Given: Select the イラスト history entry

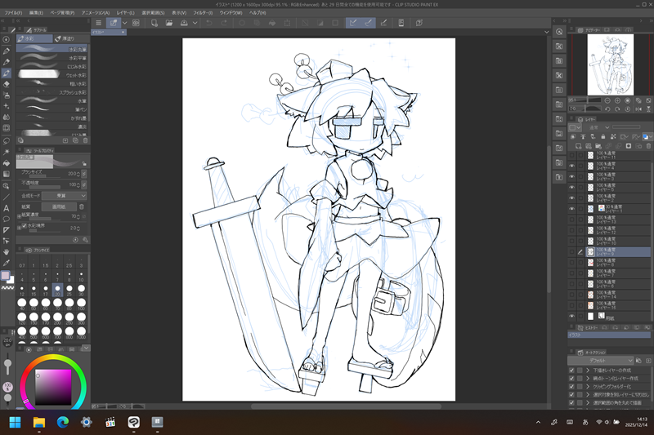Looking at the screenshot, I should (609, 335).
